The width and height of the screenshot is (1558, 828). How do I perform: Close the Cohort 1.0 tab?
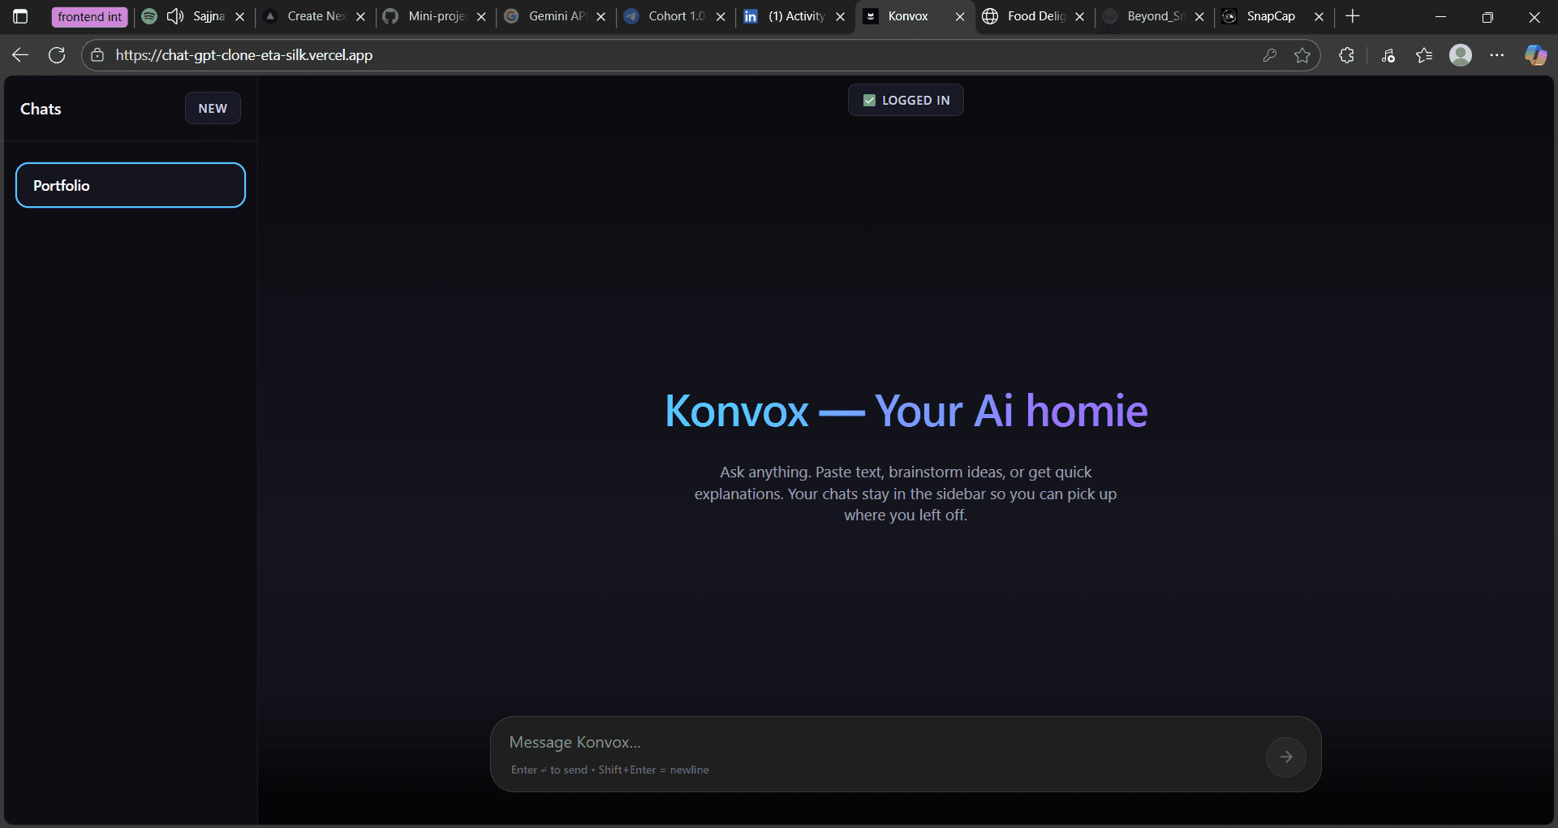click(721, 16)
